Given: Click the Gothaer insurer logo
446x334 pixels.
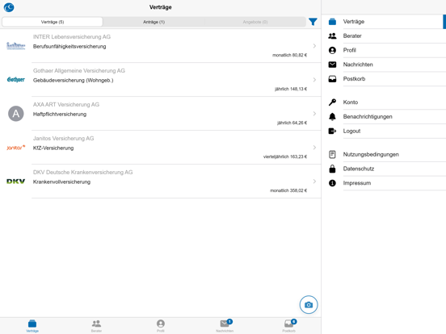Looking at the screenshot, I should coord(16,80).
